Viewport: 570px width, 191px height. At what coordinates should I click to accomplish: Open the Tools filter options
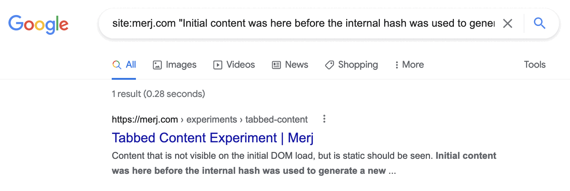click(x=534, y=65)
